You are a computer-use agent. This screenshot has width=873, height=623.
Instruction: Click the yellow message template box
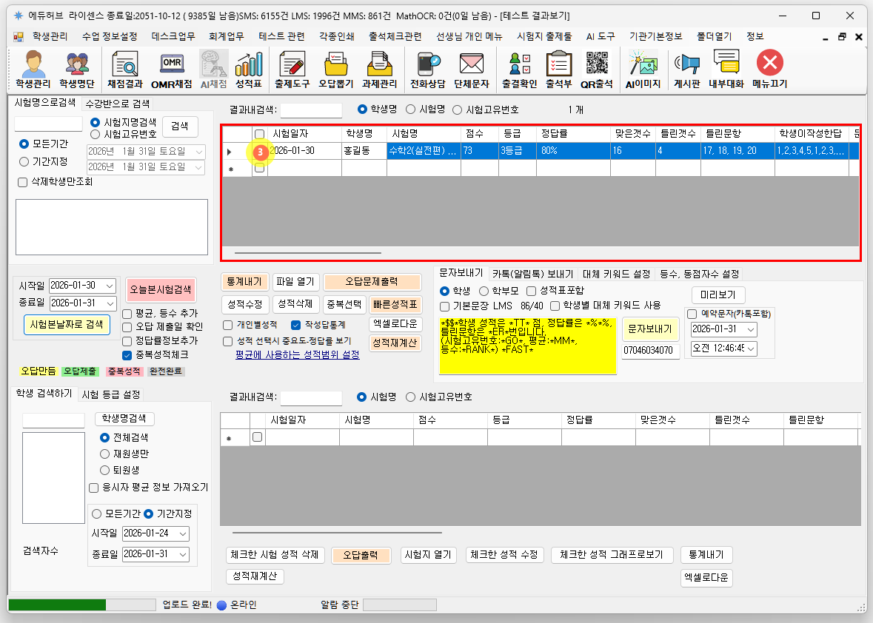(527, 346)
